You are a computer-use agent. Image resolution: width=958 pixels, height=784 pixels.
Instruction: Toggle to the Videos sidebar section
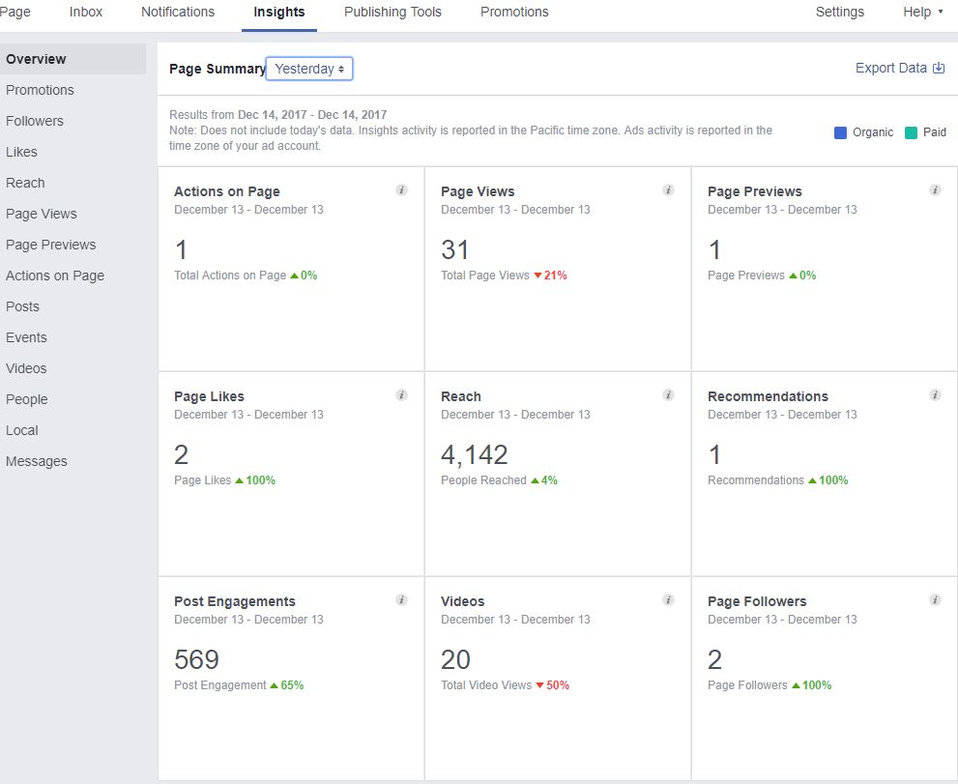(26, 368)
